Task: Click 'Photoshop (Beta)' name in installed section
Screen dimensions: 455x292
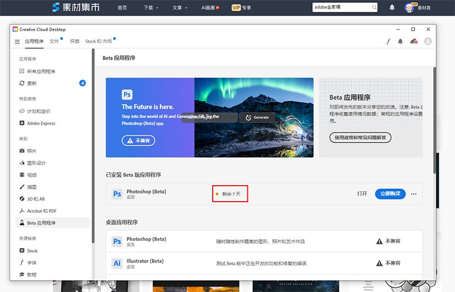Action: point(146,191)
